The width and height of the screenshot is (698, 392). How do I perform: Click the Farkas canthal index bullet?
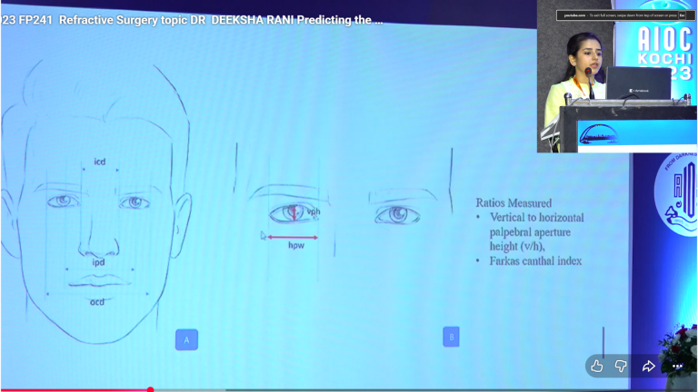point(535,261)
